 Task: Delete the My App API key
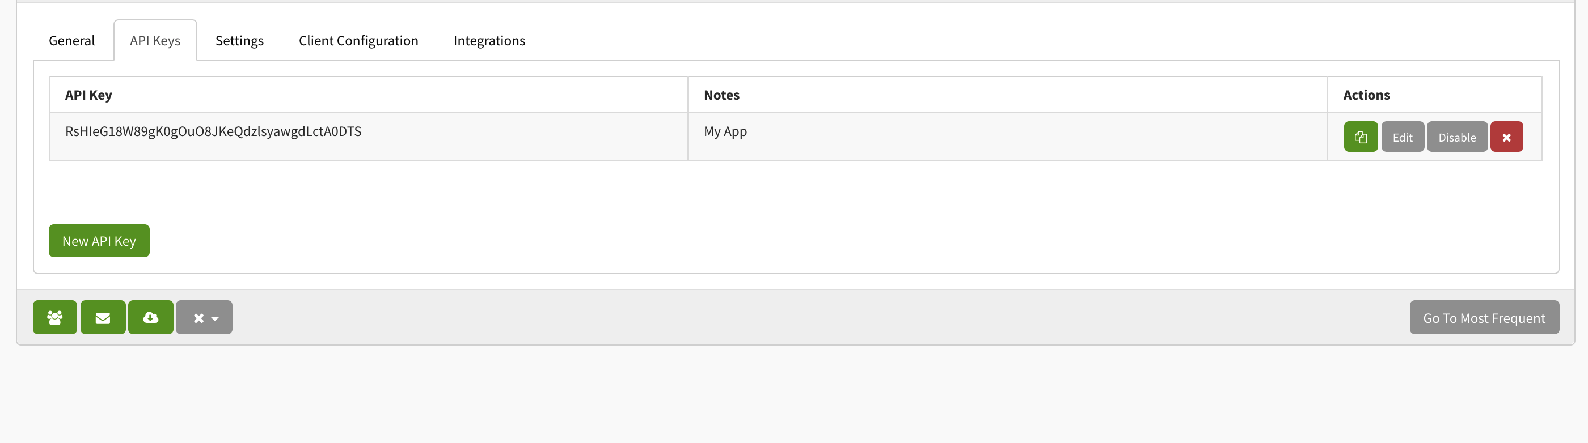(1507, 136)
